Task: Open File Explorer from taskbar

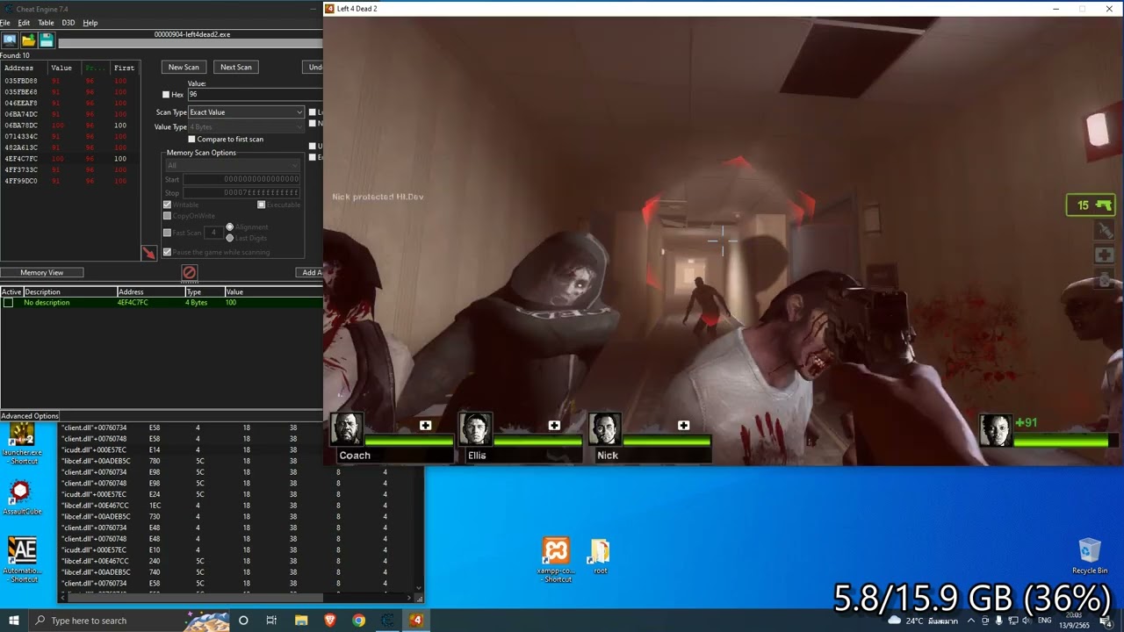Action: [301, 621]
